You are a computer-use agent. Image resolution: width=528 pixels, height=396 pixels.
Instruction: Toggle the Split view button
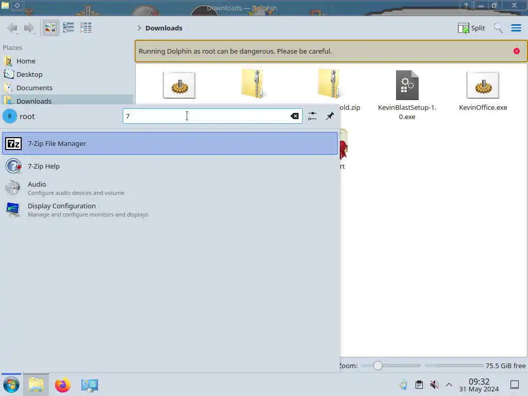tap(471, 28)
